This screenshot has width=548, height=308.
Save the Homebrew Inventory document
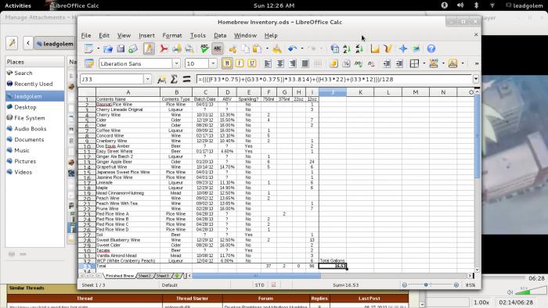pos(121,48)
